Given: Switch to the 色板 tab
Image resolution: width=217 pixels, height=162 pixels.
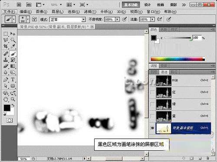Looking at the screenshot, I should pyautogui.click(x=164, y=29).
